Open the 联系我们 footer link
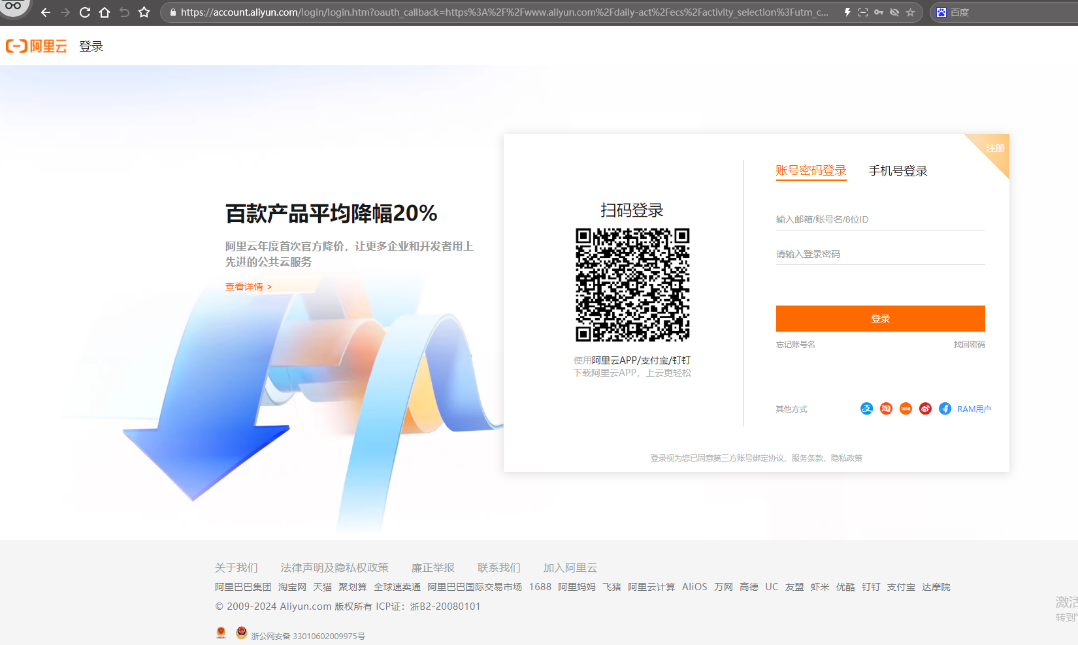1078x645 pixels. [498, 568]
